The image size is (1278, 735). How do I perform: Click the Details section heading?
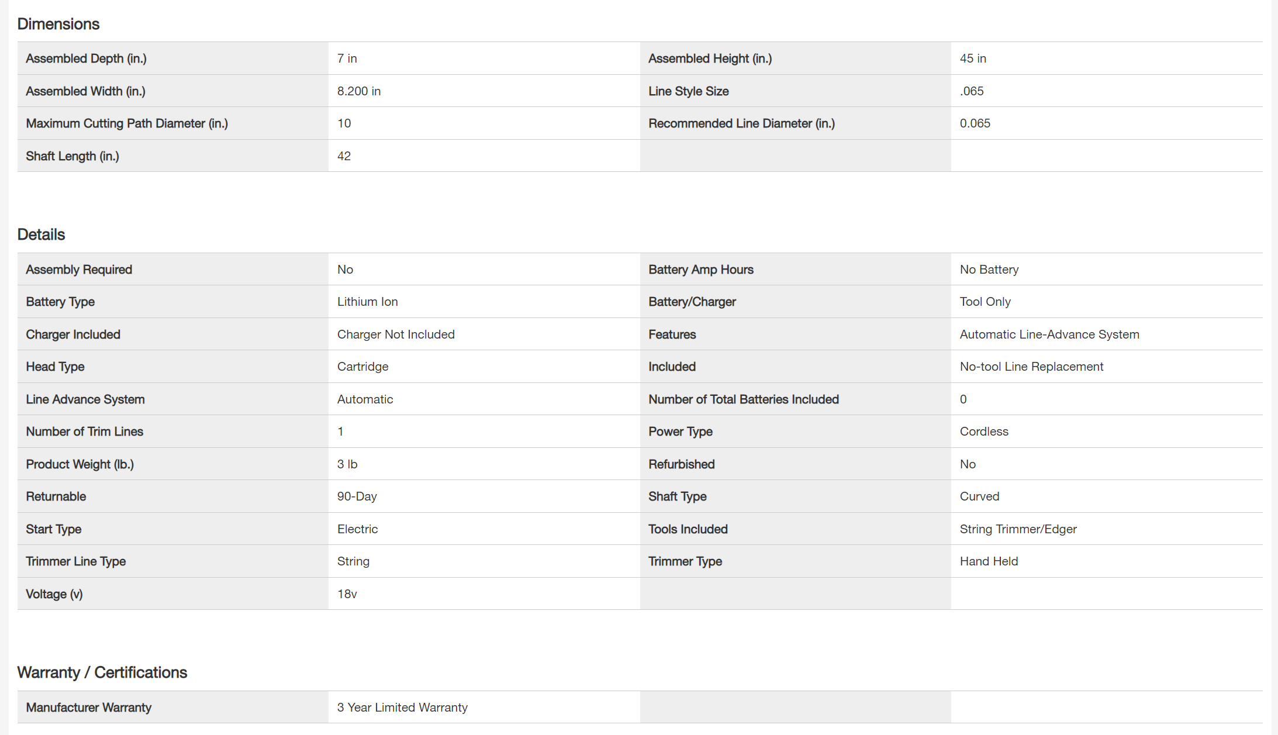(41, 234)
